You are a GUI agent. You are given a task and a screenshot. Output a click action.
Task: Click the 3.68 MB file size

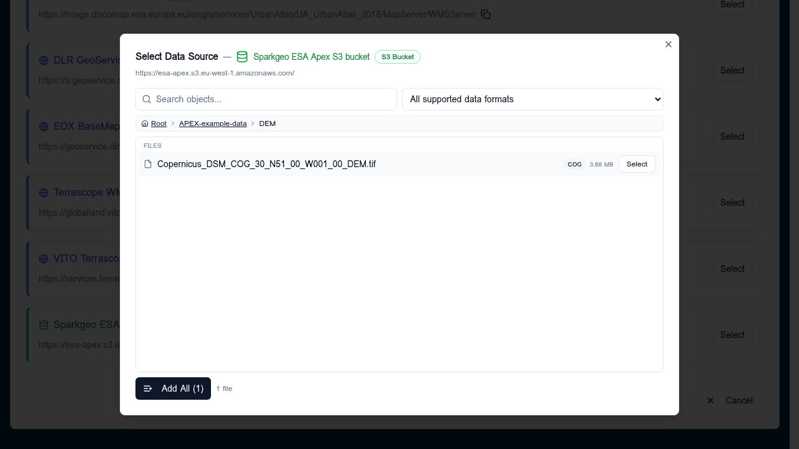point(601,165)
